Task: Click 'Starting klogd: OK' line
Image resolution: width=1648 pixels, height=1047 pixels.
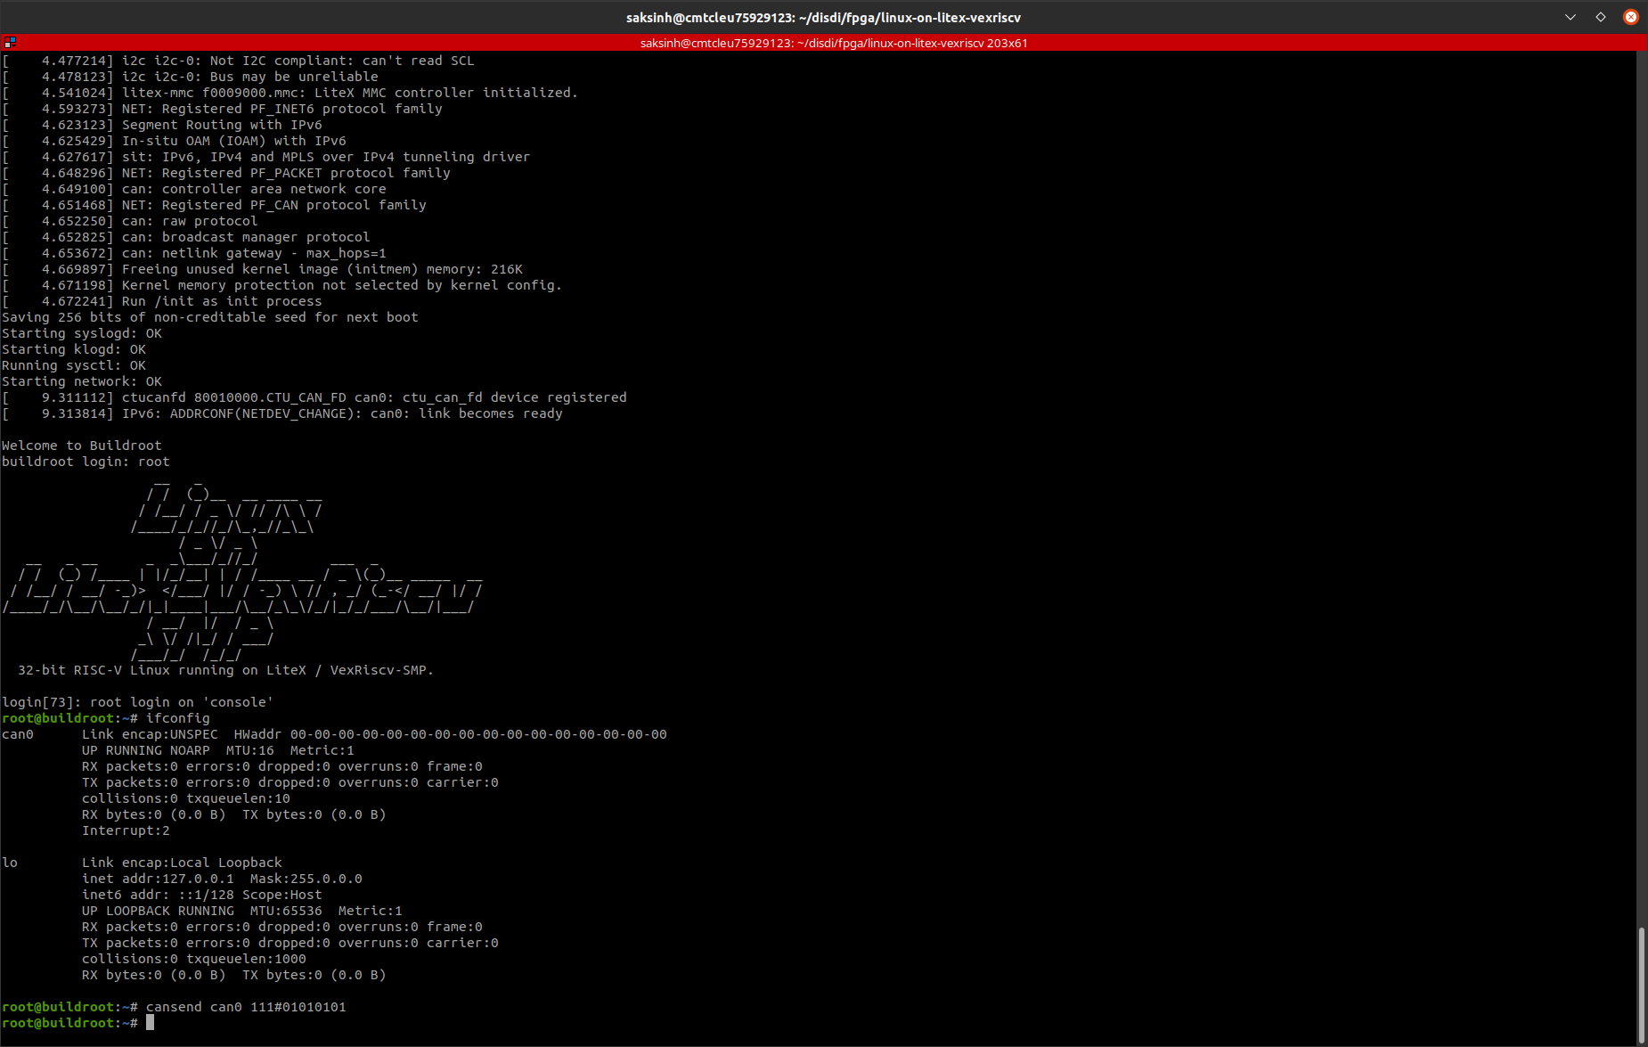Action: [74, 349]
